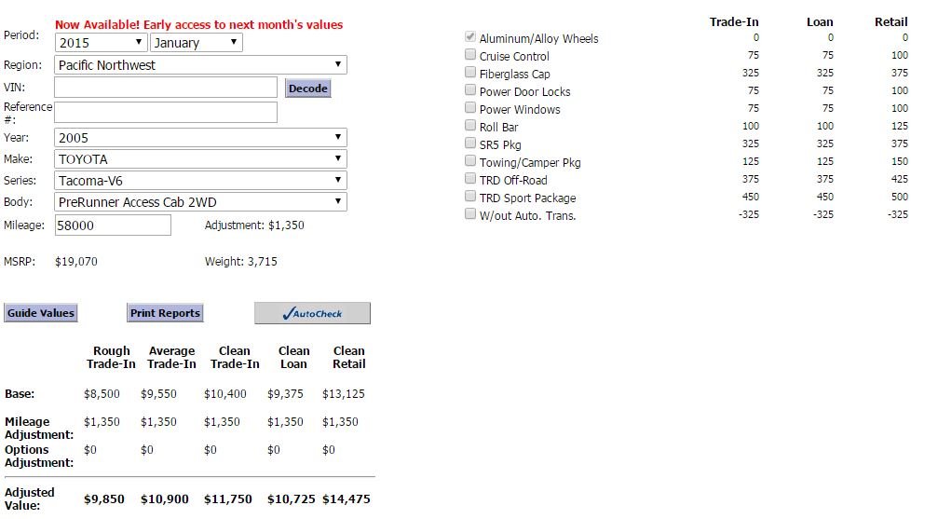Open Print Reports
This screenshot has width=938, height=519.
[x=165, y=313]
